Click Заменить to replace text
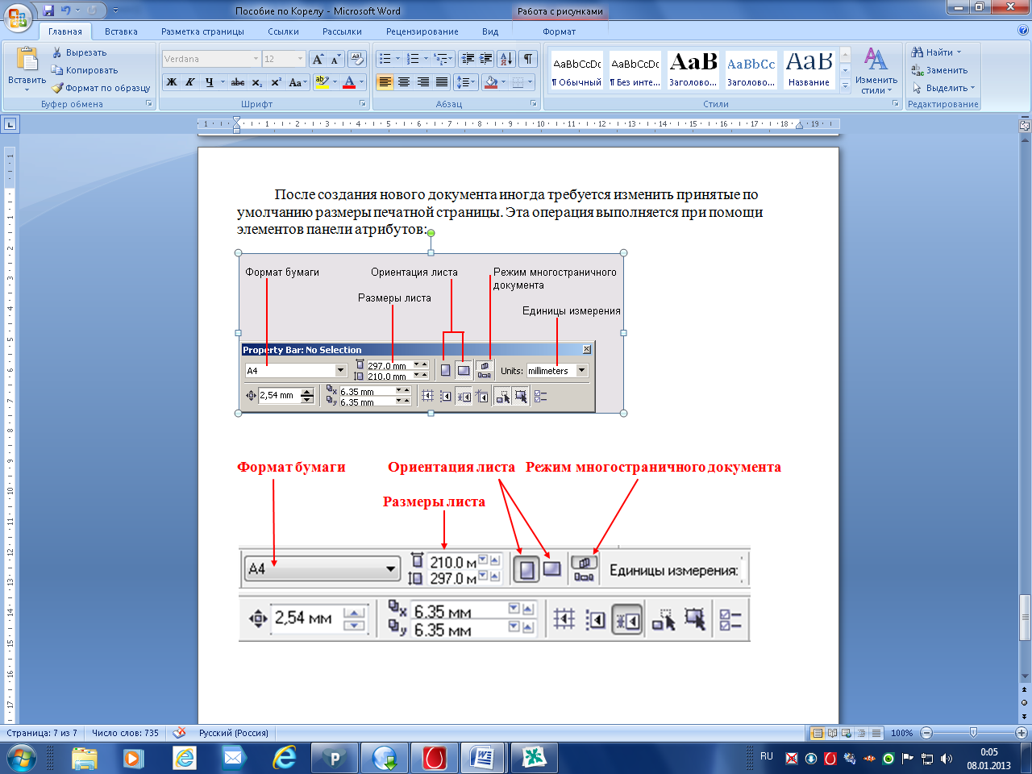This screenshot has width=1032, height=774. click(939, 70)
